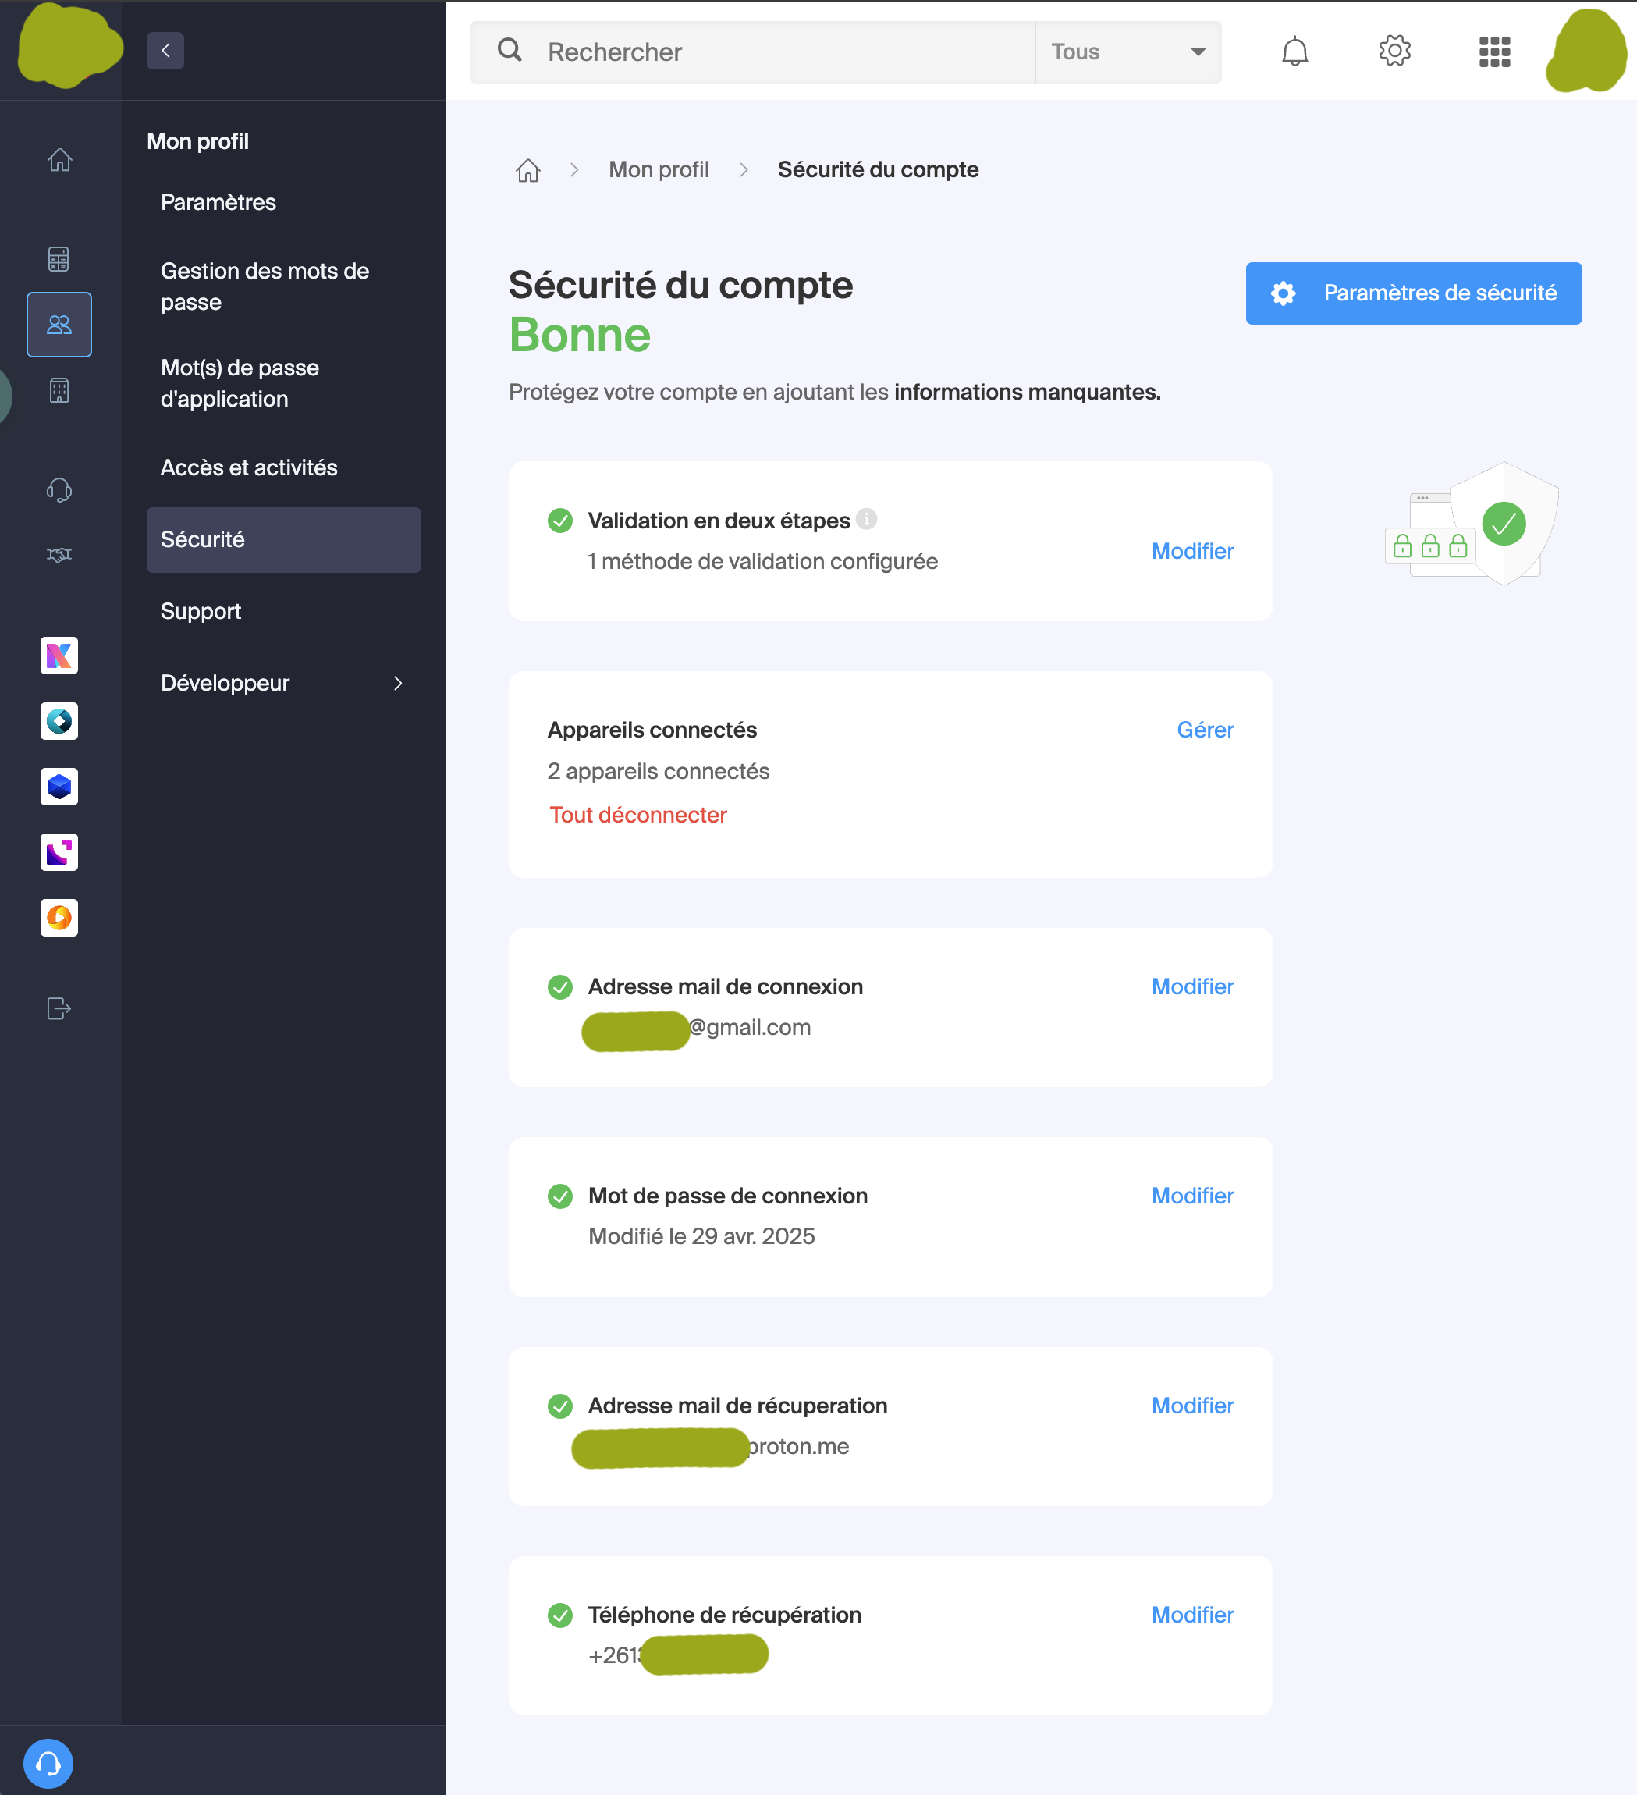This screenshot has width=1637, height=1795.
Task: Click the home icon in left sidebar
Action: point(59,160)
